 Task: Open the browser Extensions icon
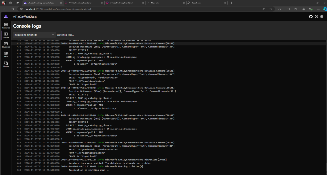click(280, 9)
